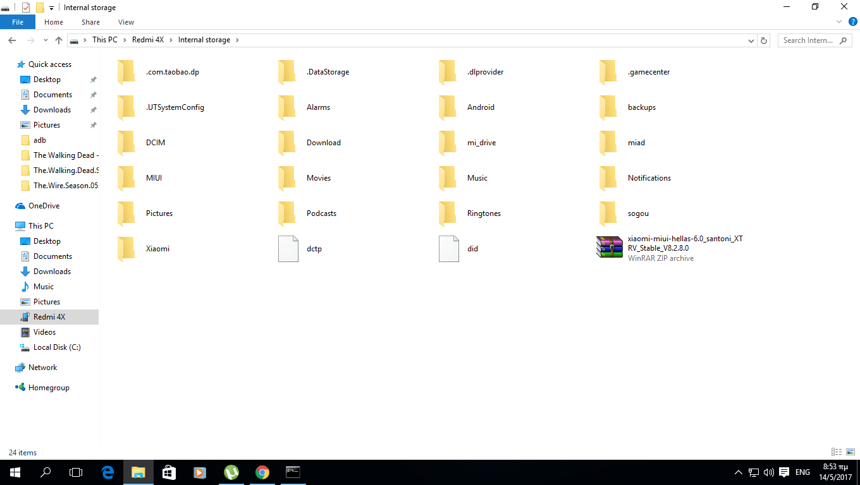
Task: Click This PC in the breadcrumb path
Action: click(104, 40)
